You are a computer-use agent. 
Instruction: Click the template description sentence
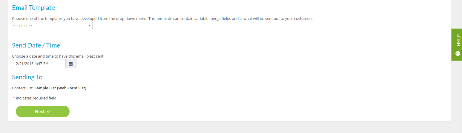tap(162, 18)
